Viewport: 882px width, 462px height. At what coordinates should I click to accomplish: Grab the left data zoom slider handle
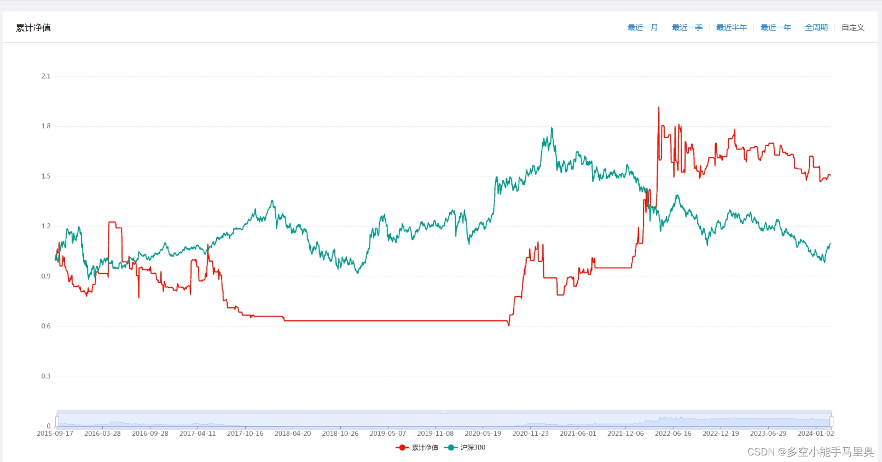tap(57, 421)
